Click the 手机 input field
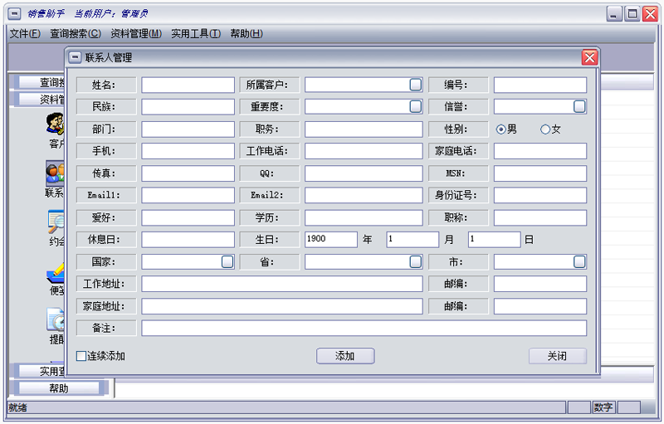Viewport: 664px width, 424px height. click(x=188, y=151)
